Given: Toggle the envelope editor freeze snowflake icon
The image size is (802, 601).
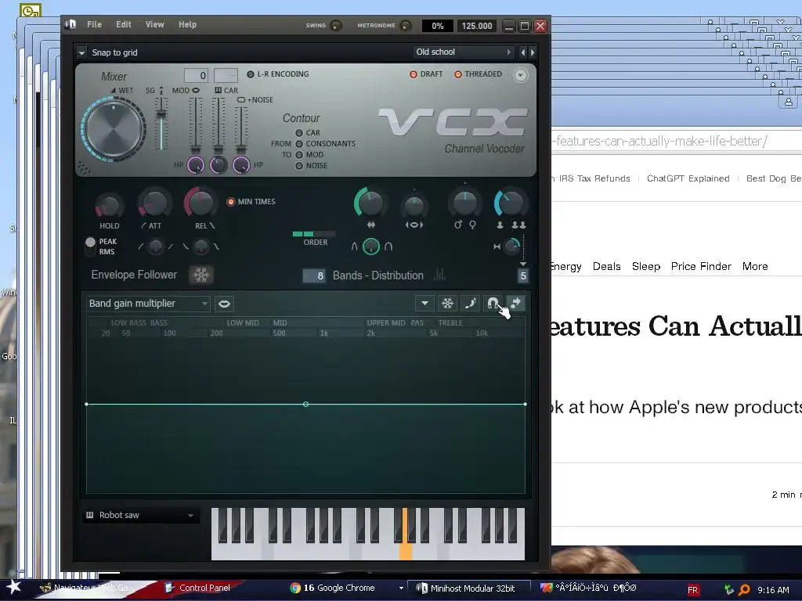Looking at the screenshot, I should pos(447,304).
